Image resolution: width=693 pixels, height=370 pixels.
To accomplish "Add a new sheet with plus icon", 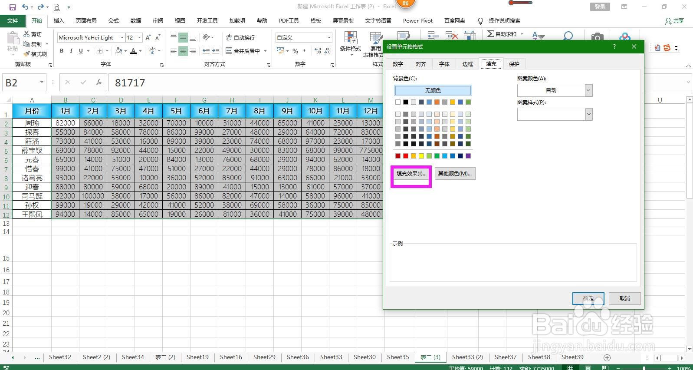I will tap(607, 357).
